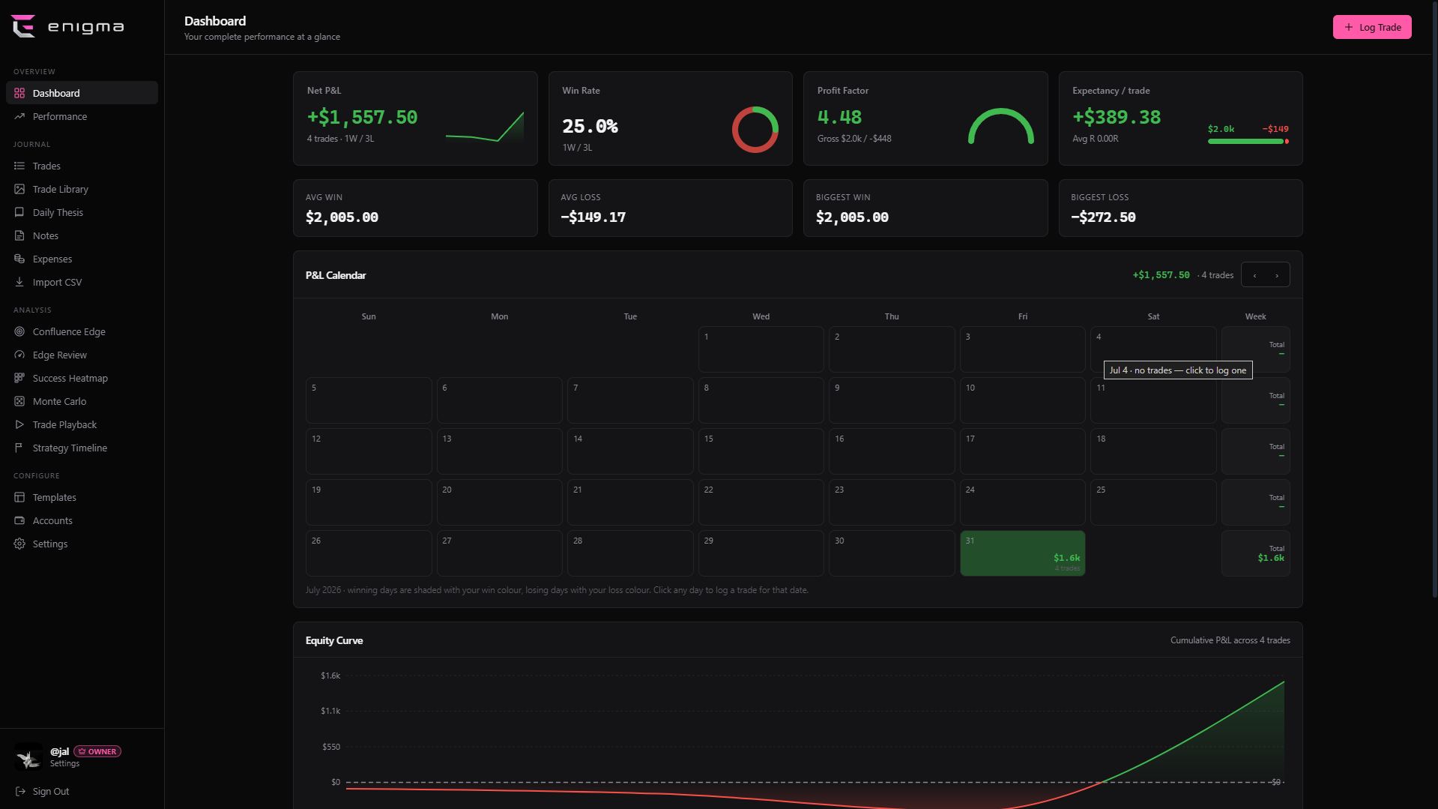Open the Templates configuration page
Image resolution: width=1438 pixels, height=809 pixels.
click(x=82, y=497)
